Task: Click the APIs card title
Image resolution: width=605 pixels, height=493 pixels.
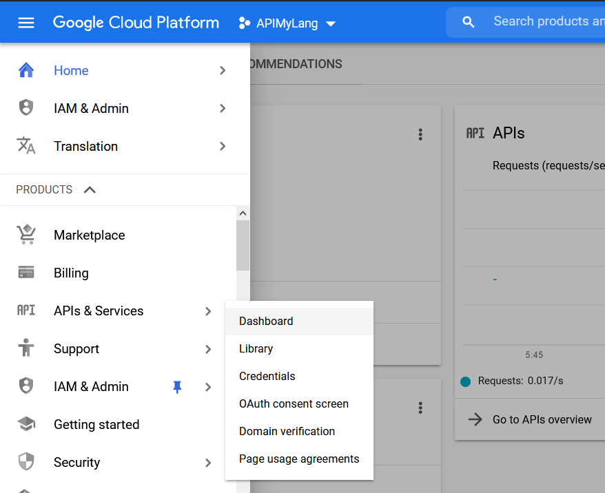Action: point(509,133)
